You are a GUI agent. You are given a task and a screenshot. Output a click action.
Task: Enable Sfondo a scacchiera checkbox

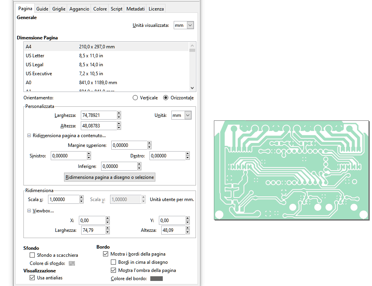point(32,255)
